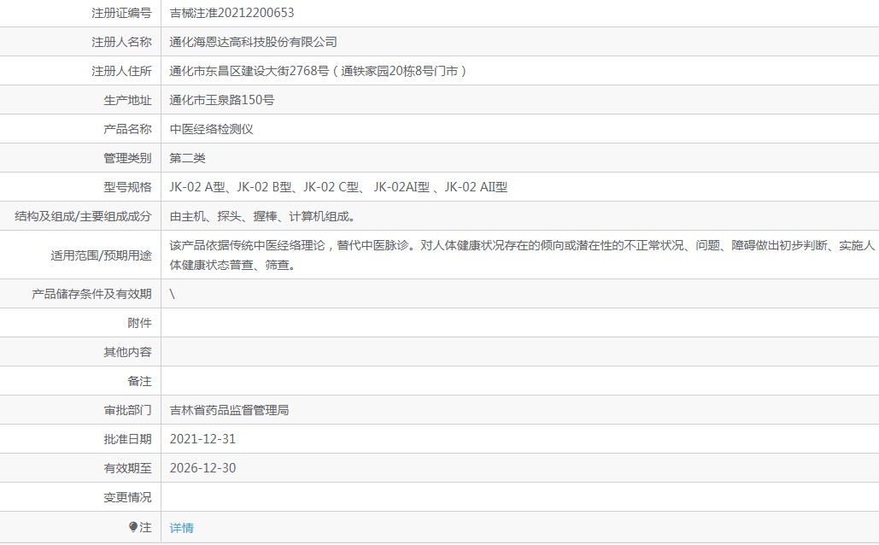Click the 附件 label
This screenshot has width=879, height=545.
click(139, 323)
